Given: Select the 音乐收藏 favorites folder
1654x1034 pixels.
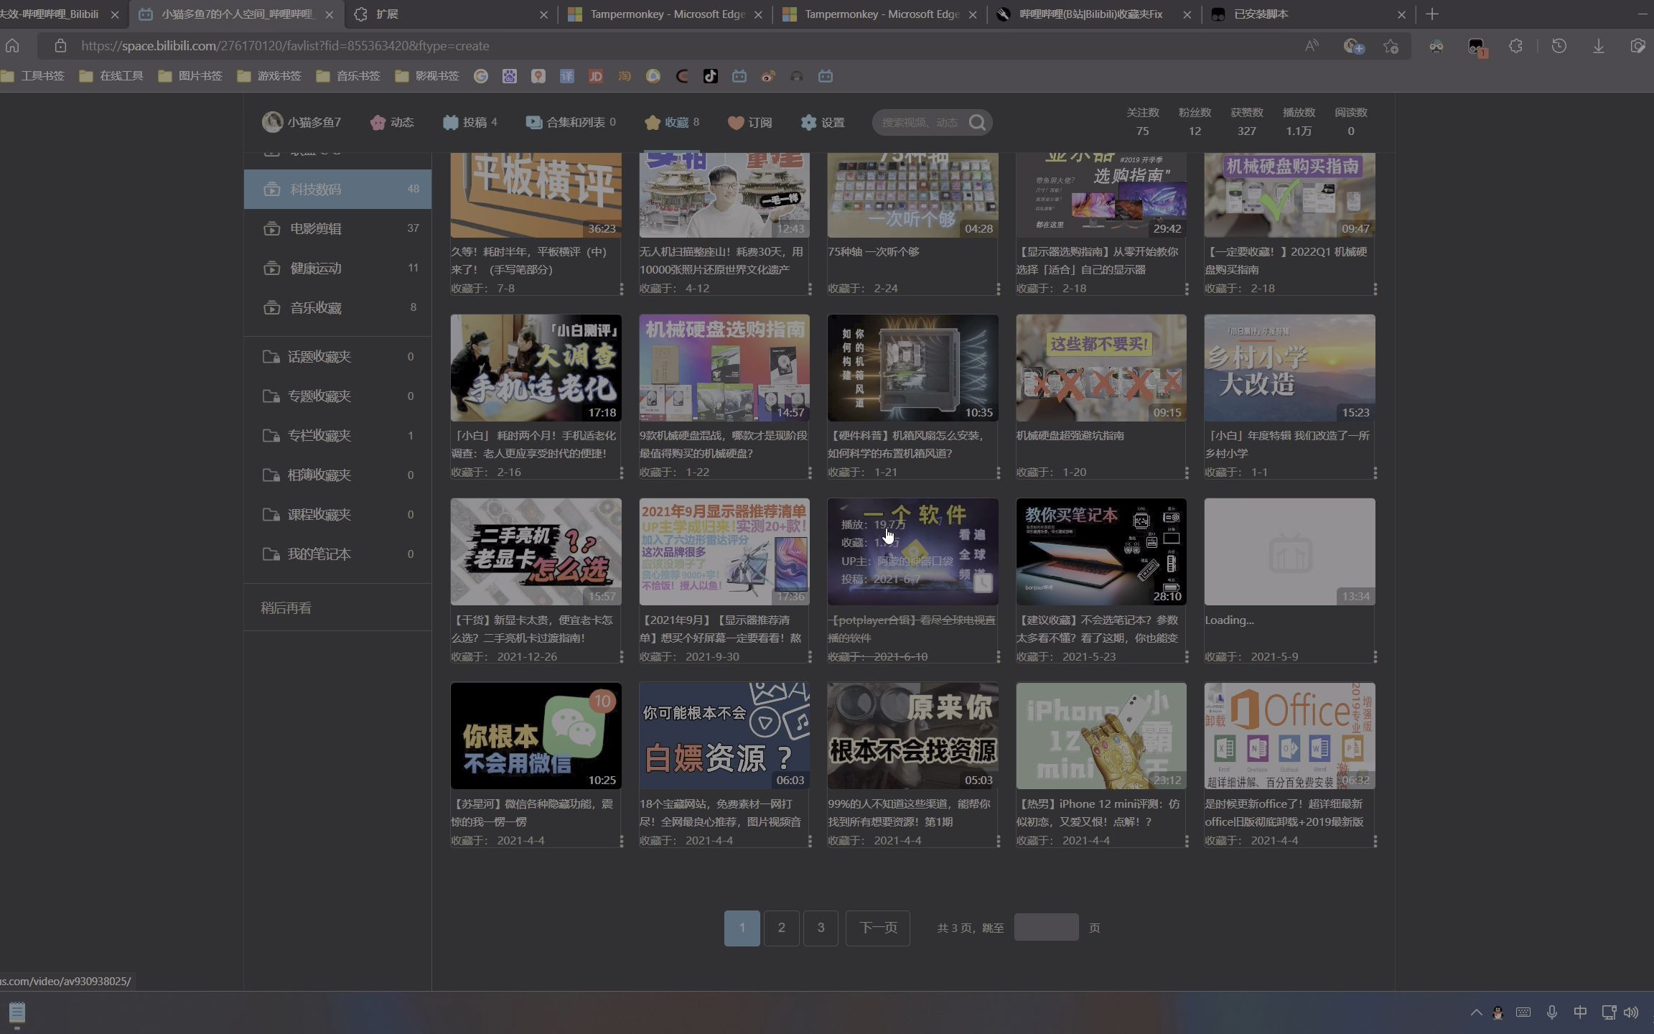Looking at the screenshot, I should point(337,308).
